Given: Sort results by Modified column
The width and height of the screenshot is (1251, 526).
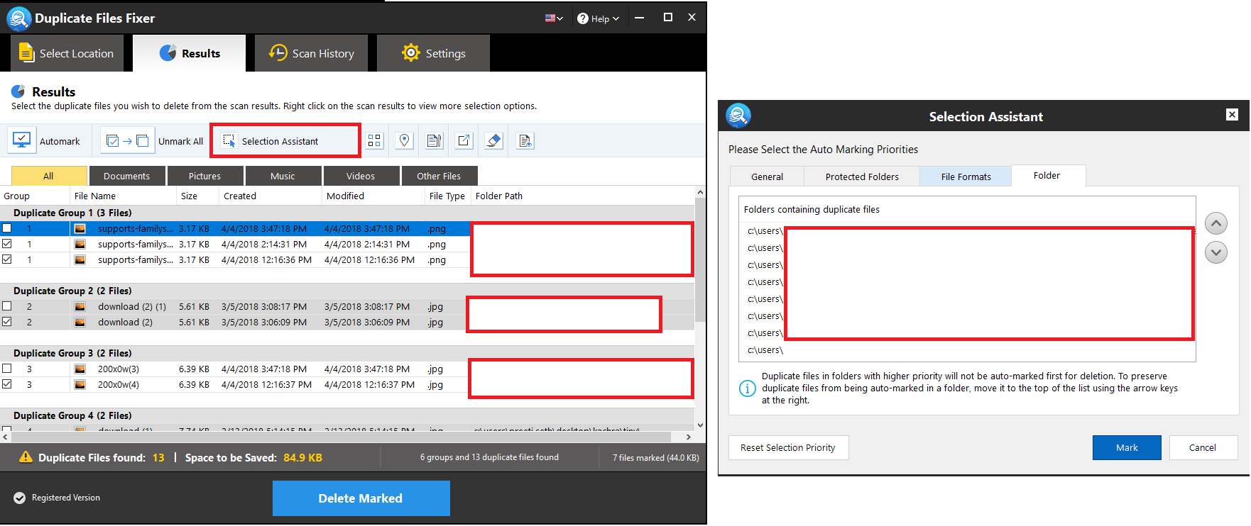Looking at the screenshot, I should point(373,196).
